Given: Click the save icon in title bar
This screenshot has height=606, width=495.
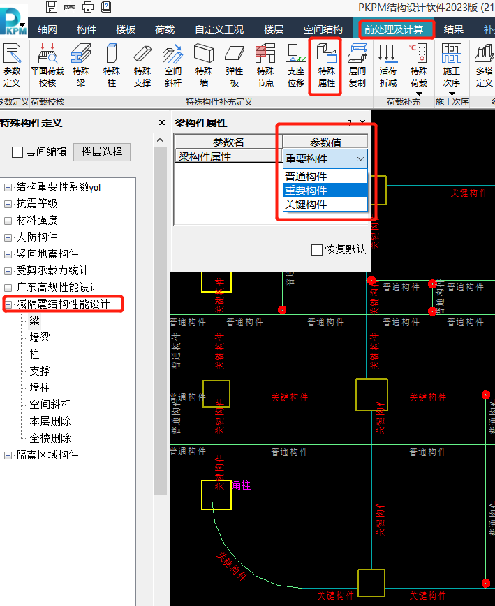Looking at the screenshot, I should pyautogui.click(x=52, y=6).
